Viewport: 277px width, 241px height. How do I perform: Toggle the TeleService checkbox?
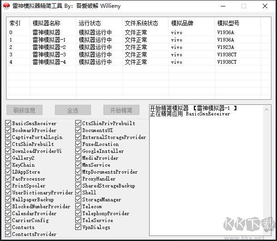tap(78, 220)
